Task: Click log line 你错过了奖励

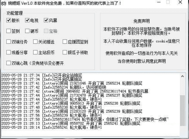Action: tap(85, 120)
